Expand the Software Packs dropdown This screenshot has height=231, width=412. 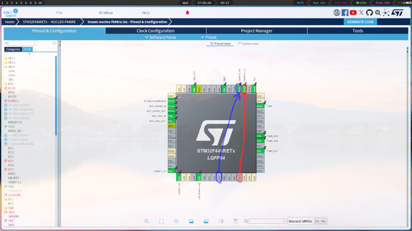coord(161,38)
